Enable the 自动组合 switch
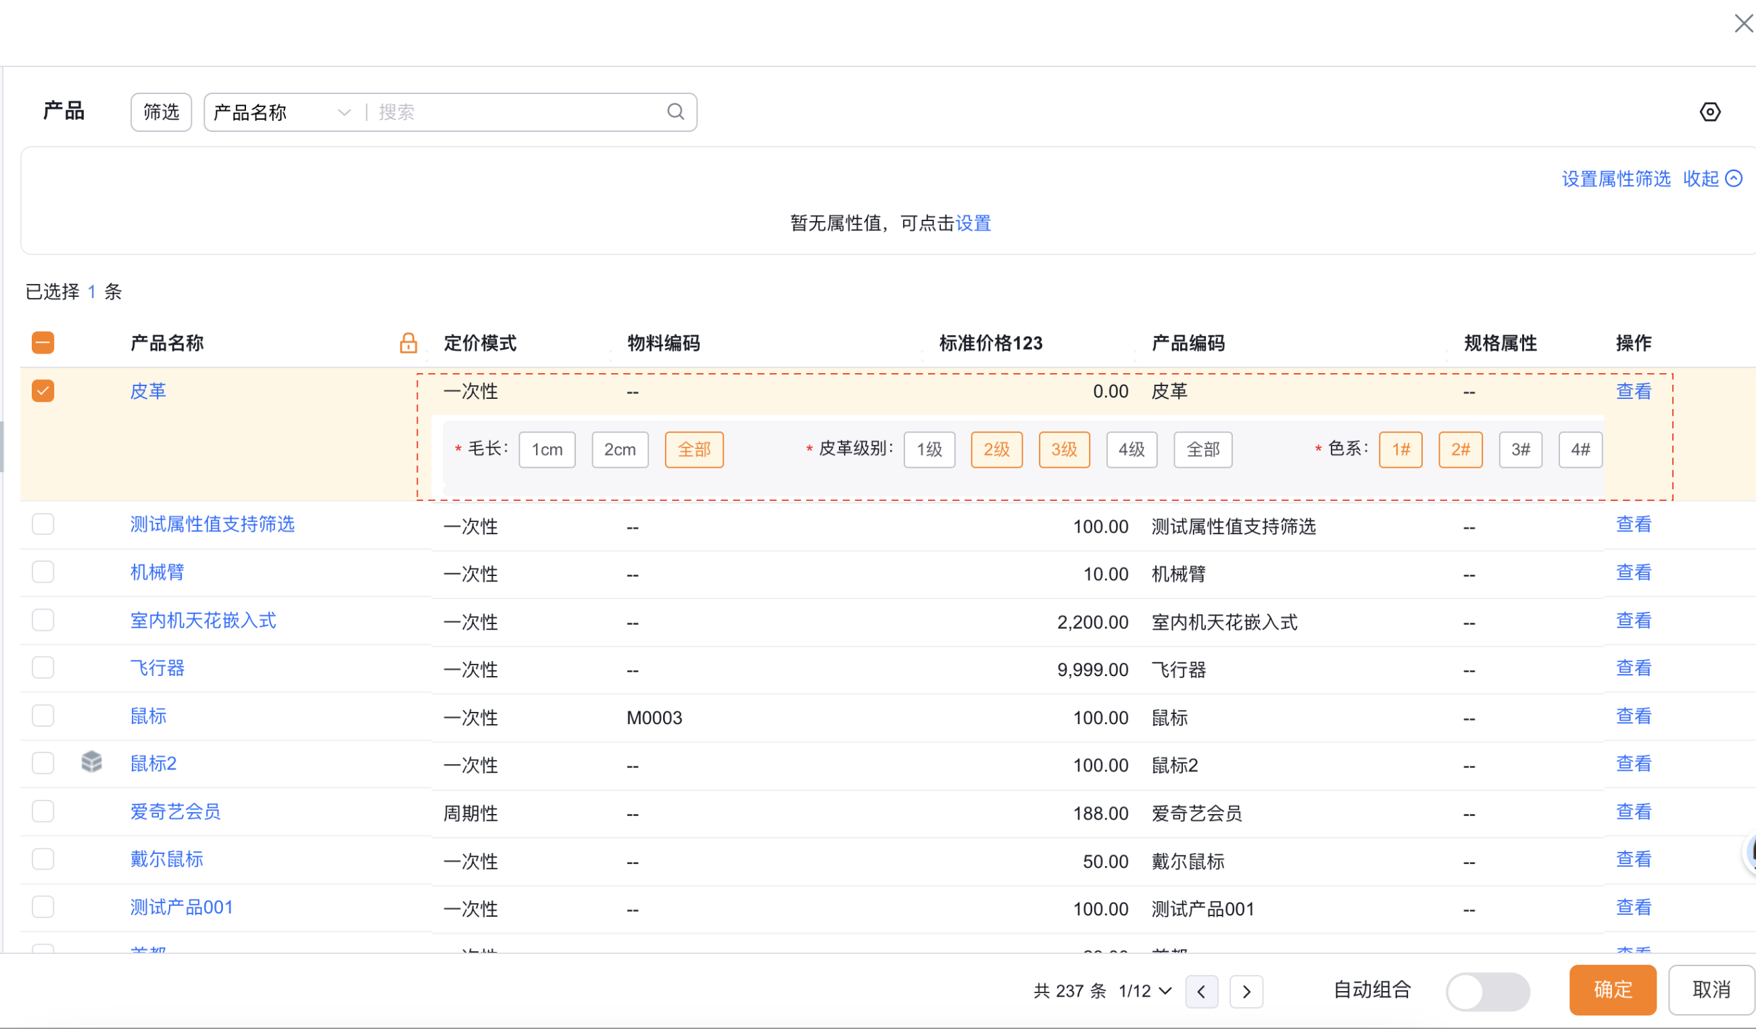The width and height of the screenshot is (1756, 1029). point(1487,990)
